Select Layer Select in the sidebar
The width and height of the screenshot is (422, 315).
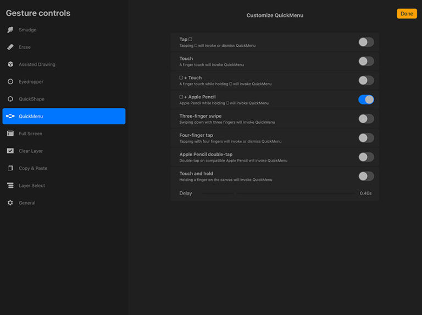[x=64, y=185]
